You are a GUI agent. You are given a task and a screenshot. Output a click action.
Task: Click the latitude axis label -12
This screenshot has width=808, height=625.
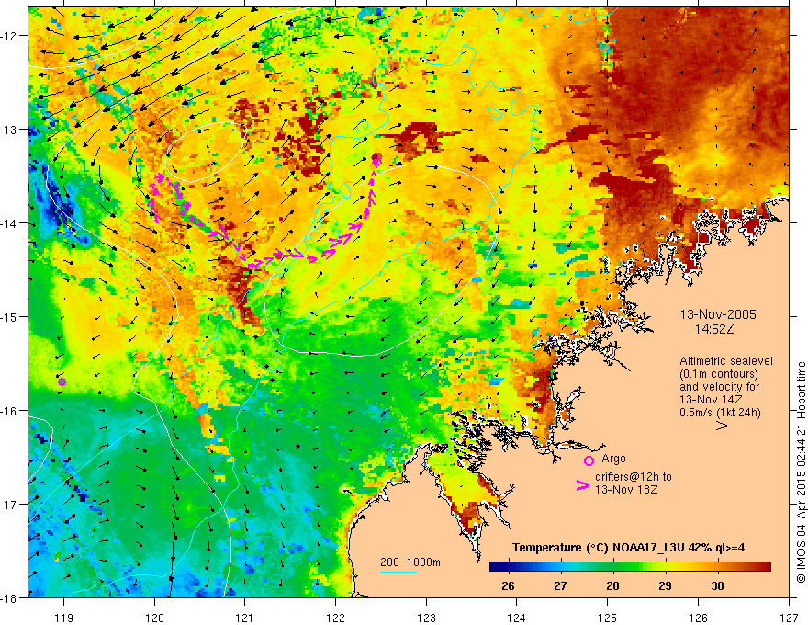click(x=9, y=36)
